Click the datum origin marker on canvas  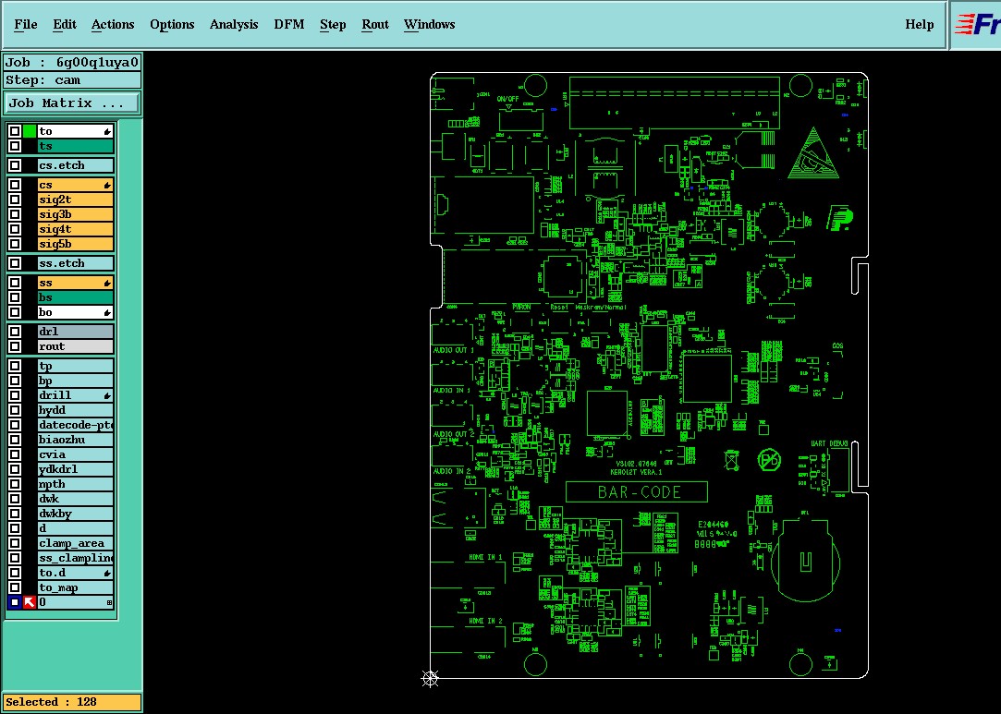point(431,678)
